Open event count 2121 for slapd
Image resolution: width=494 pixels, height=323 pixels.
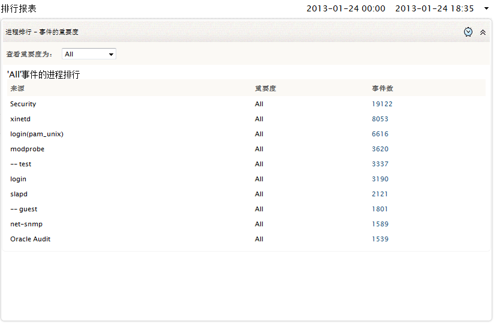pyautogui.click(x=380, y=194)
